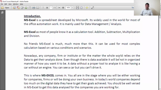Click the sign or edit document icon
161x90 pixels.
click(22, 8)
